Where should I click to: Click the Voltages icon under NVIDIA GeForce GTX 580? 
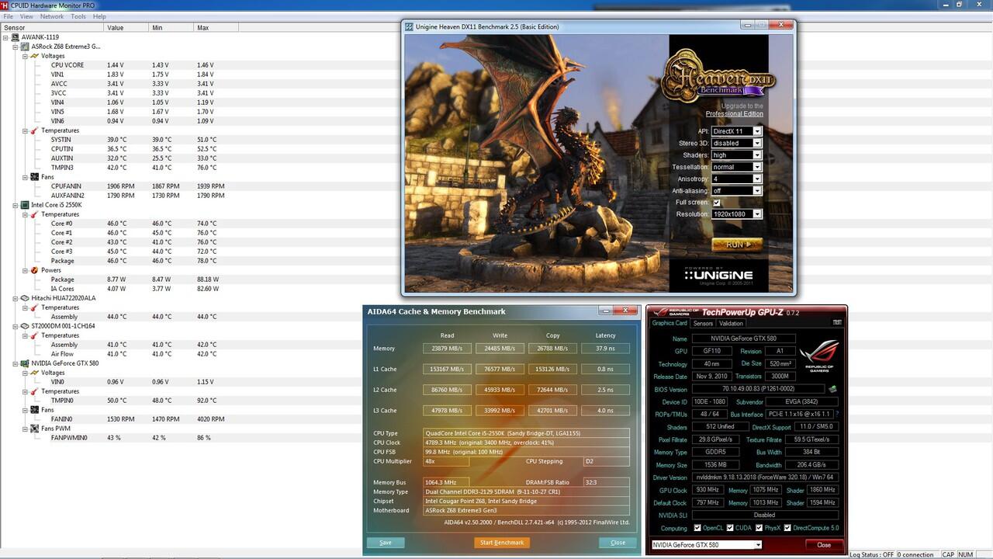click(x=34, y=373)
